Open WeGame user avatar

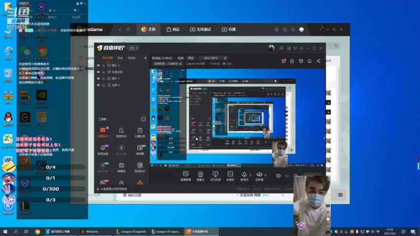(301, 29)
